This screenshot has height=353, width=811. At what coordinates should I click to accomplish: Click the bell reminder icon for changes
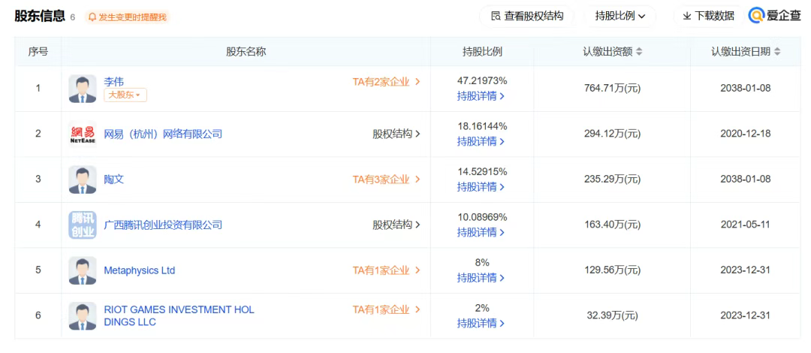92,17
